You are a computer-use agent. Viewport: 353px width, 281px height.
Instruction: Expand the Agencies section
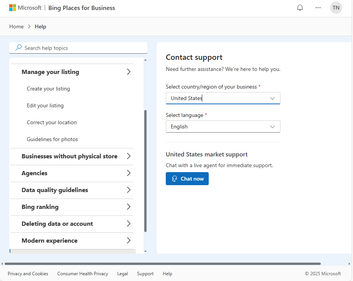tap(129, 173)
